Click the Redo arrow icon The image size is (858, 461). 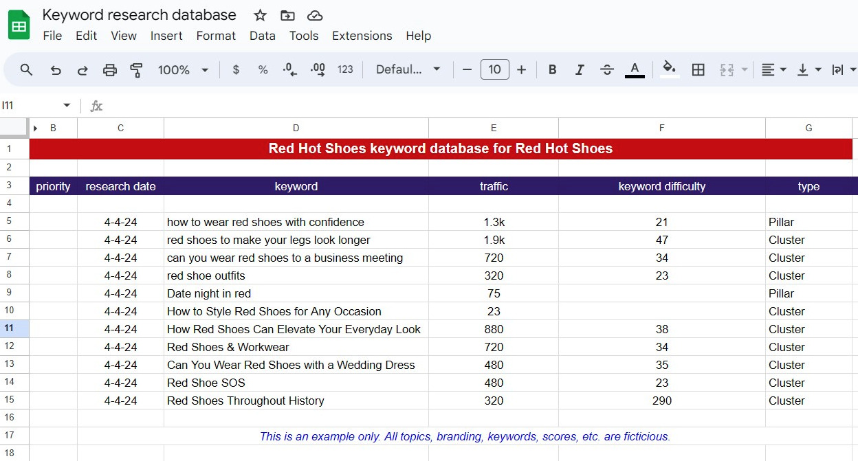(82, 70)
